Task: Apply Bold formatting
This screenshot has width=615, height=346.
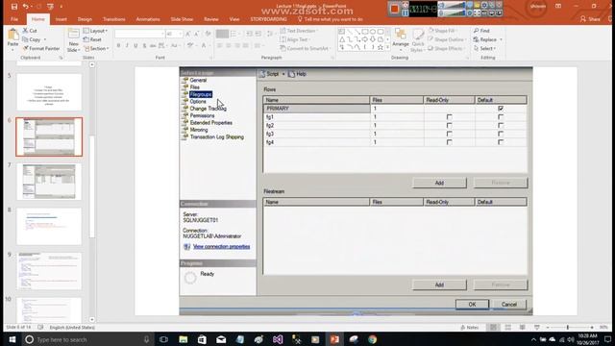Action: tap(118, 46)
